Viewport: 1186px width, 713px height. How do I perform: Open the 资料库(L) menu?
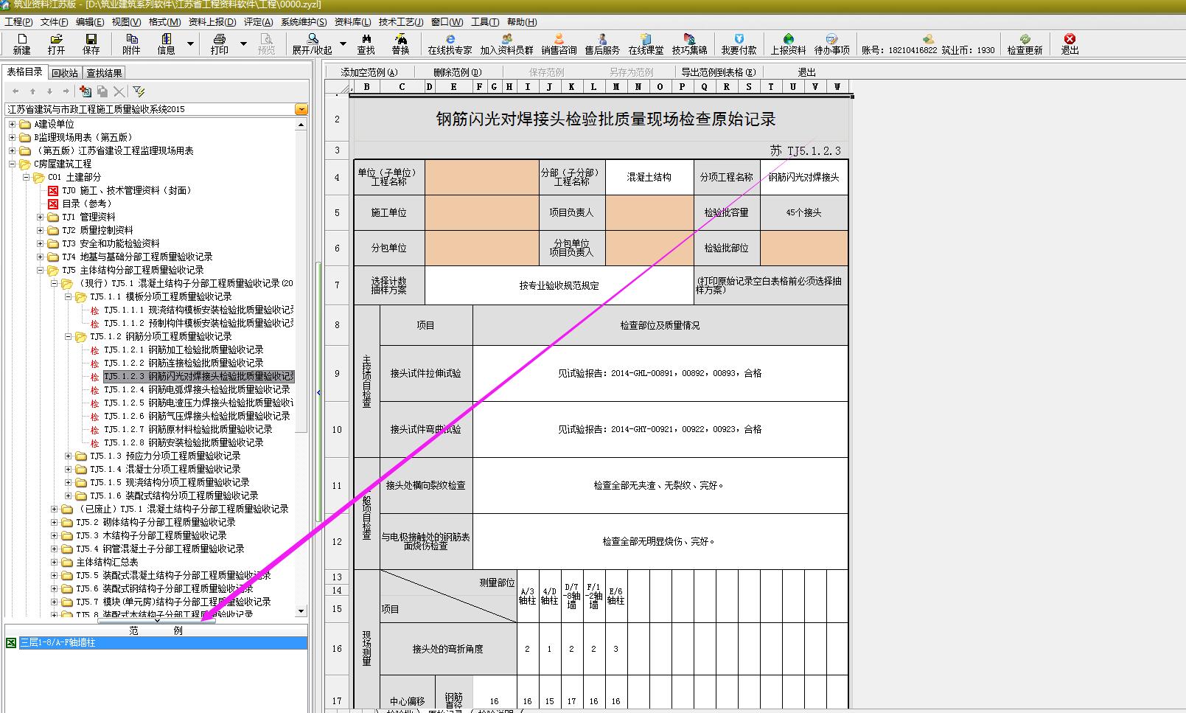tap(352, 22)
